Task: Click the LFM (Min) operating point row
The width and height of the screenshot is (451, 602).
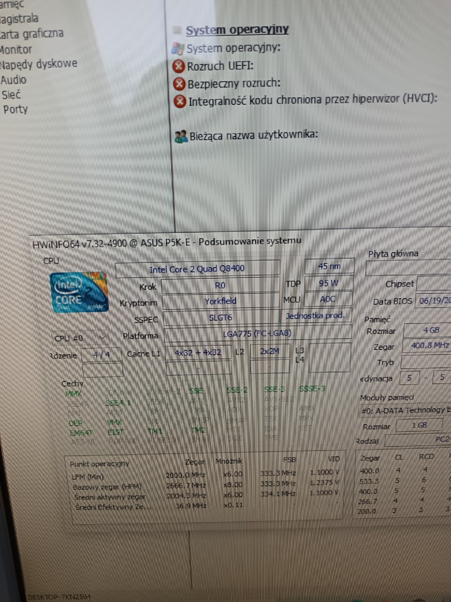Action: (205, 474)
